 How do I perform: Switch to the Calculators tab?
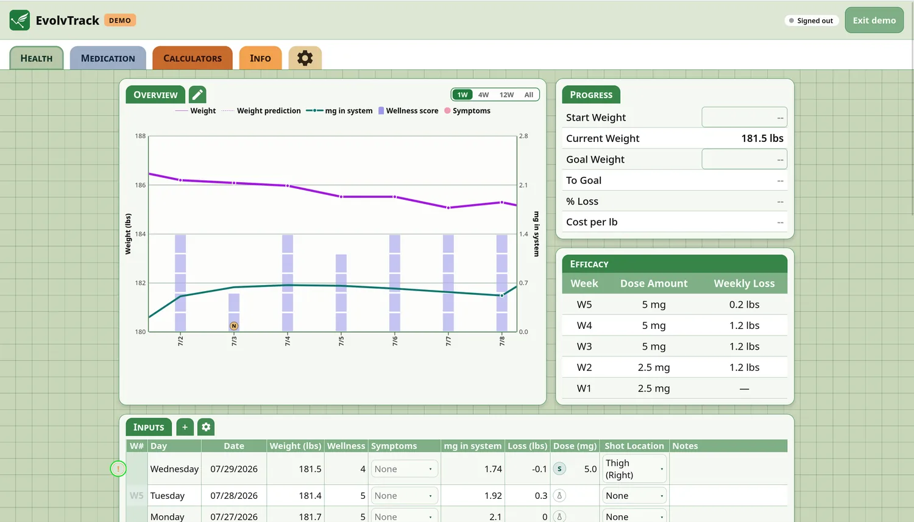tap(193, 58)
